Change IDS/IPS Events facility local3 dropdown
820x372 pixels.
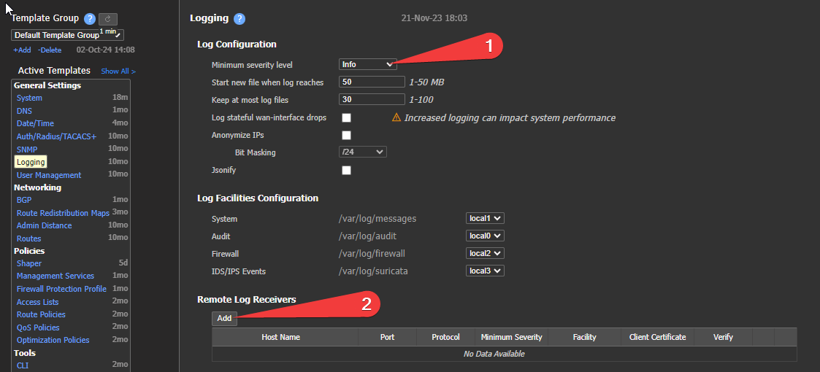pyautogui.click(x=485, y=271)
